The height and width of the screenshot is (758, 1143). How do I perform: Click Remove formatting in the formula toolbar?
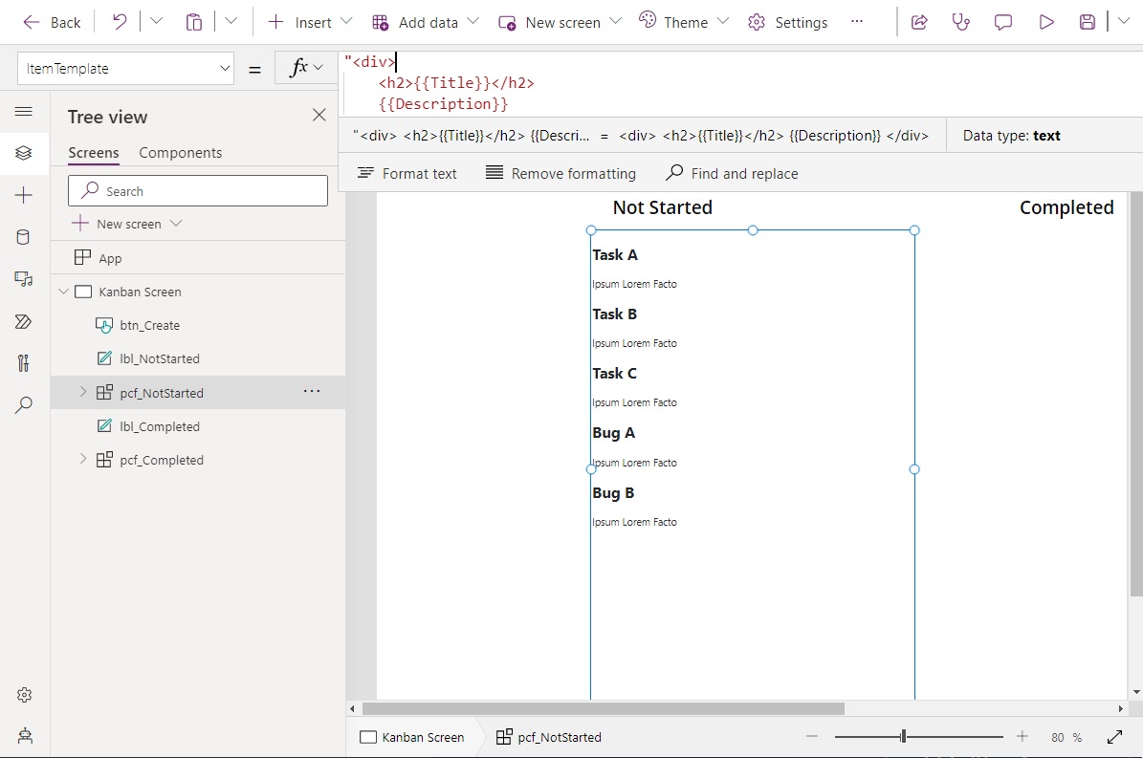point(561,173)
